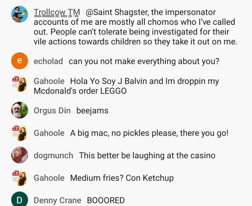252x206 pixels.
Task: Open Trollcow TM's profile avatar
Action: click(x=20, y=14)
